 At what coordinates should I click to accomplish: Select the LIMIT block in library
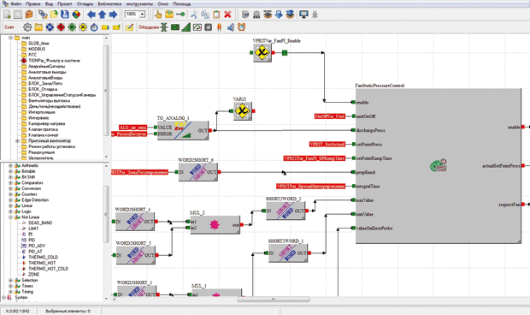33,229
